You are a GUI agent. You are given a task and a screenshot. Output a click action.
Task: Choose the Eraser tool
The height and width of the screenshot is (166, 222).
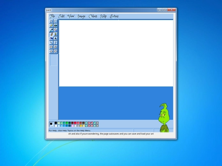51,25
